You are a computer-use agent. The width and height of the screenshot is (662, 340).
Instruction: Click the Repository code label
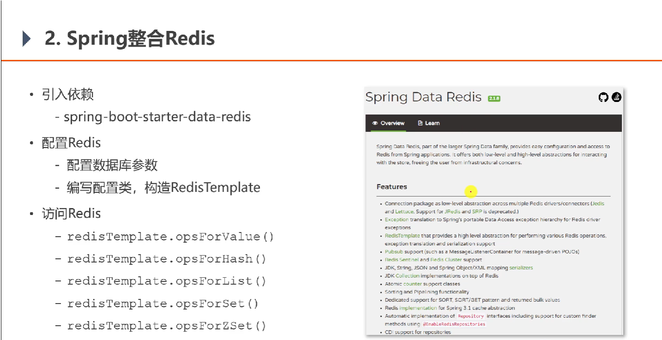point(471,316)
